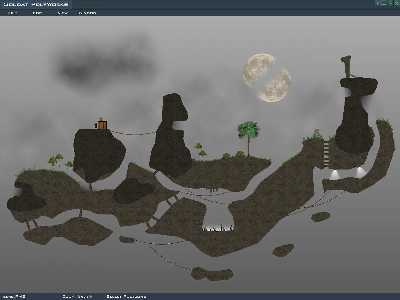This screenshot has width=400, height=300.
Task: Open the Window menu
Action: (x=87, y=13)
